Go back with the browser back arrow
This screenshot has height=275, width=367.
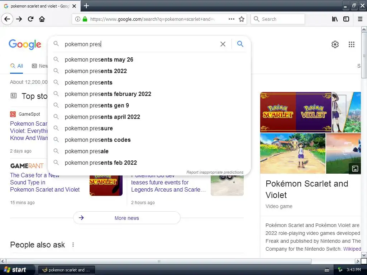(x=7, y=19)
